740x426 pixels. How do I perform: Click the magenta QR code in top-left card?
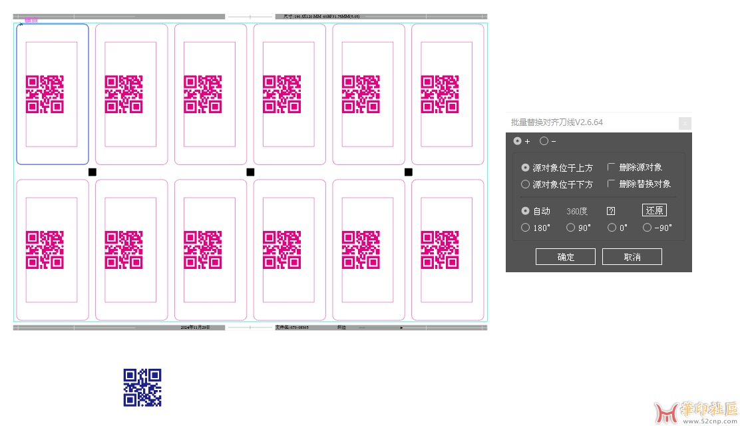coord(45,94)
